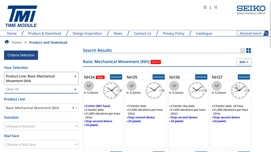Download NH35 movement specs
This screenshot has width=271, height=152.
pyautogui.click(x=159, y=77)
